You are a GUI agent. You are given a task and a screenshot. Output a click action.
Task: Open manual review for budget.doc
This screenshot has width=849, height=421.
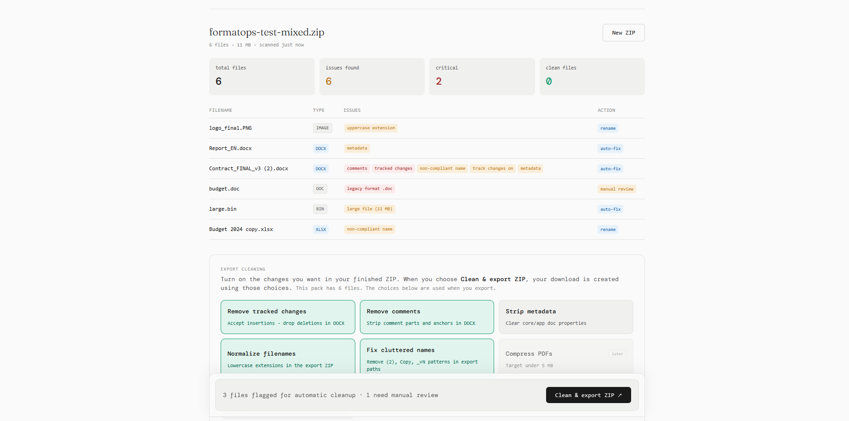click(616, 189)
